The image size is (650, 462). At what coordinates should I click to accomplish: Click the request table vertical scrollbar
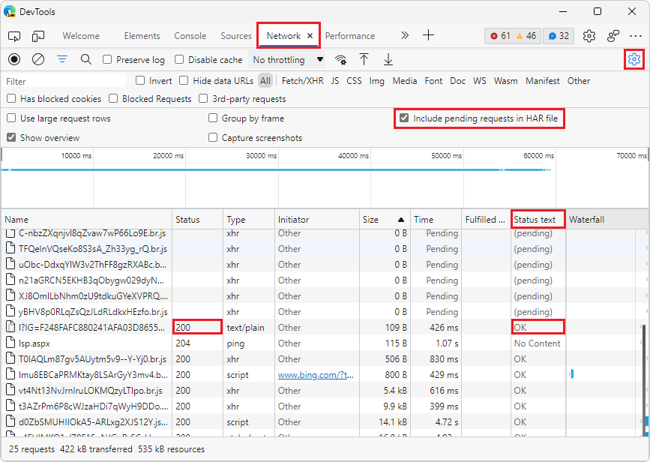[644, 379]
